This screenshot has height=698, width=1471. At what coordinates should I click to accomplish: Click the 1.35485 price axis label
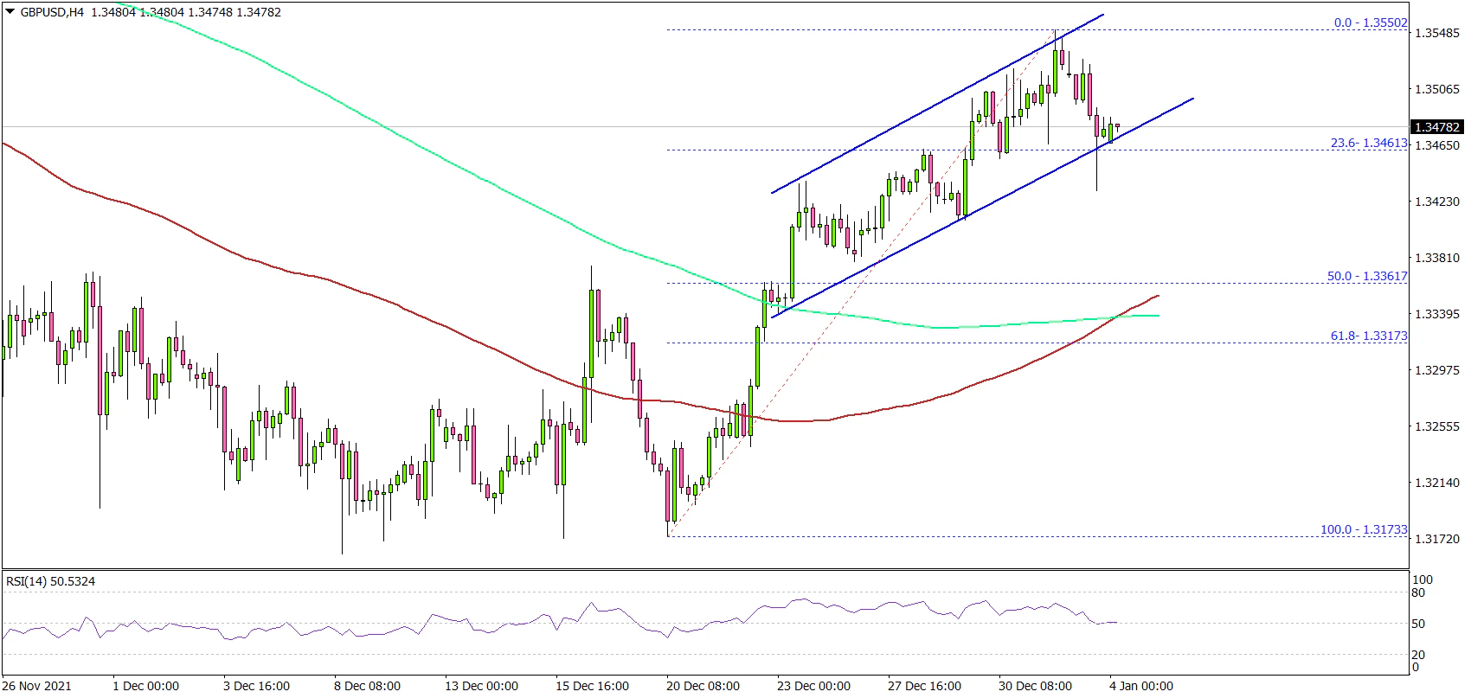click(x=1436, y=33)
